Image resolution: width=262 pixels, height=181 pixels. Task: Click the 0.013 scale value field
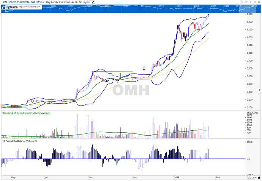point(251,178)
